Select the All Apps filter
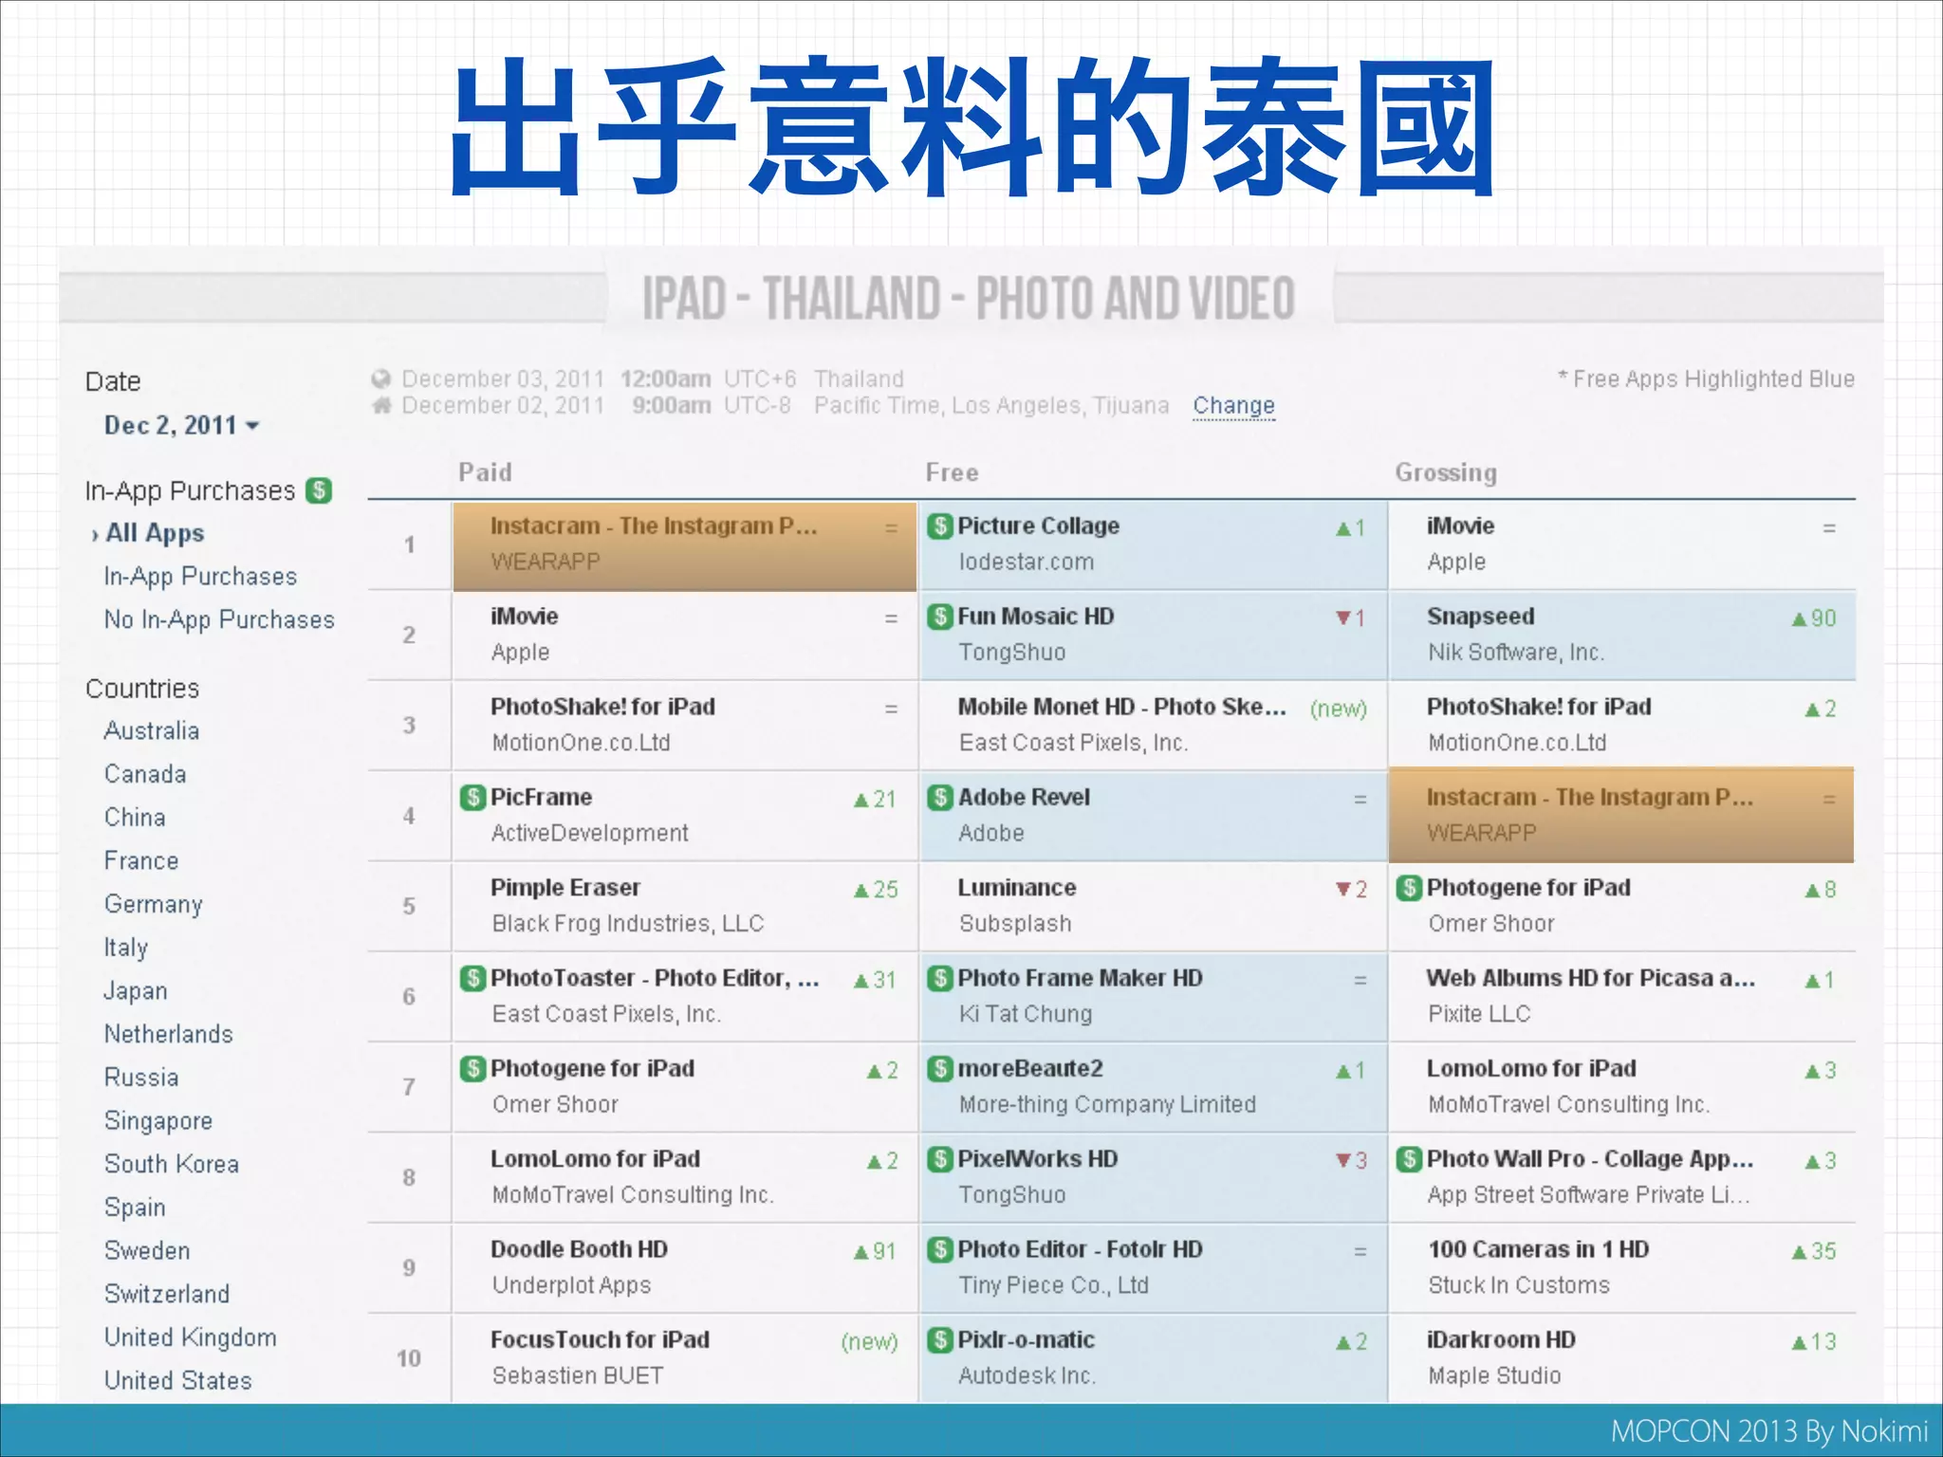The image size is (1943, 1457). click(x=155, y=533)
